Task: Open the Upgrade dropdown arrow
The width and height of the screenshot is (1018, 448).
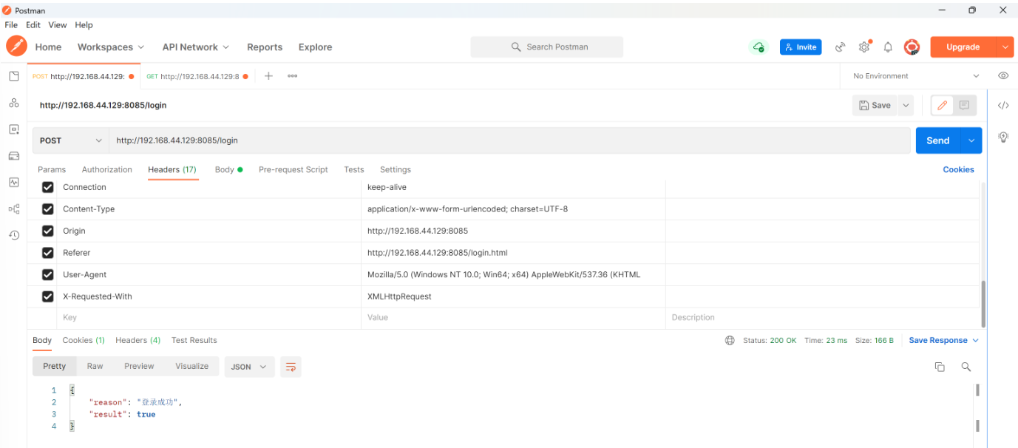Action: click(1005, 47)
